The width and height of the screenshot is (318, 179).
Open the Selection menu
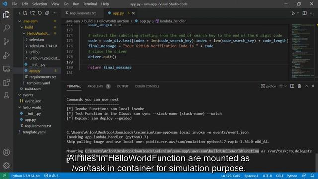[x=39, y=4]
